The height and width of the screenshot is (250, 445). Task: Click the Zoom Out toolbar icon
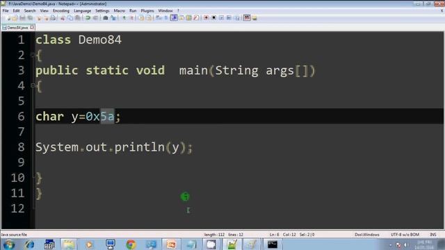131,18
